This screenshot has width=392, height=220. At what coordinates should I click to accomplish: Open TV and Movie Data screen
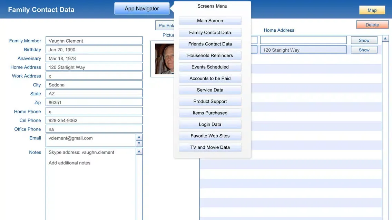210,147
